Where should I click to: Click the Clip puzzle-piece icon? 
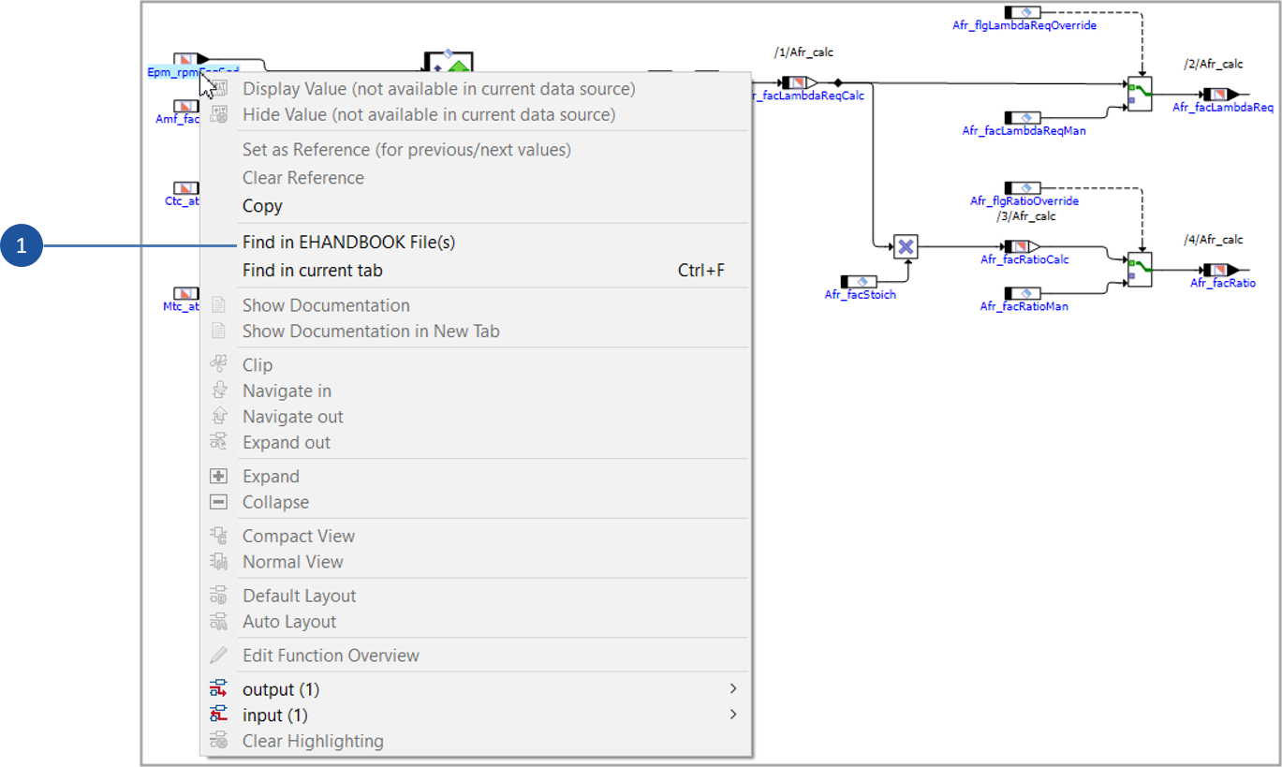219,364
